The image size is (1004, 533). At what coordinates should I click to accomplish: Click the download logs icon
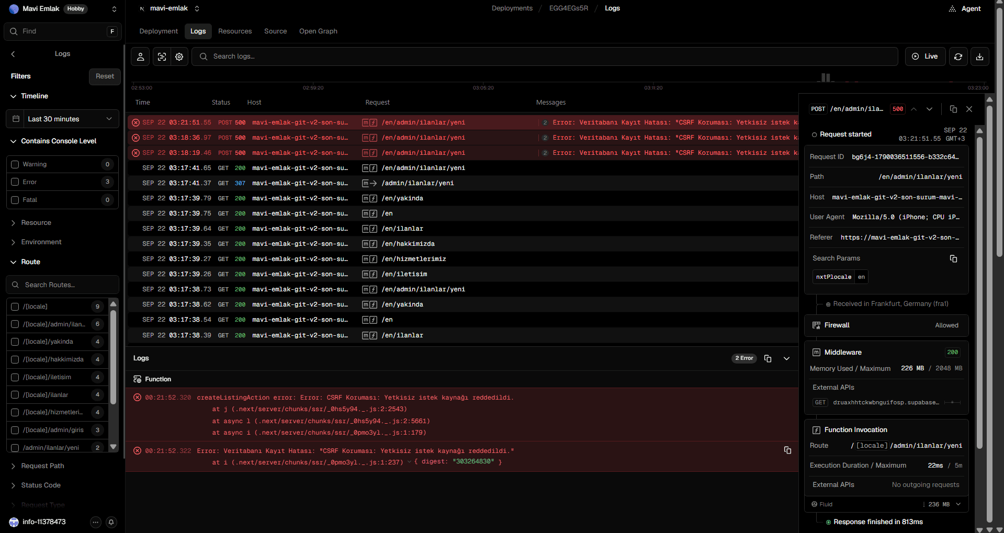point(979,56)
